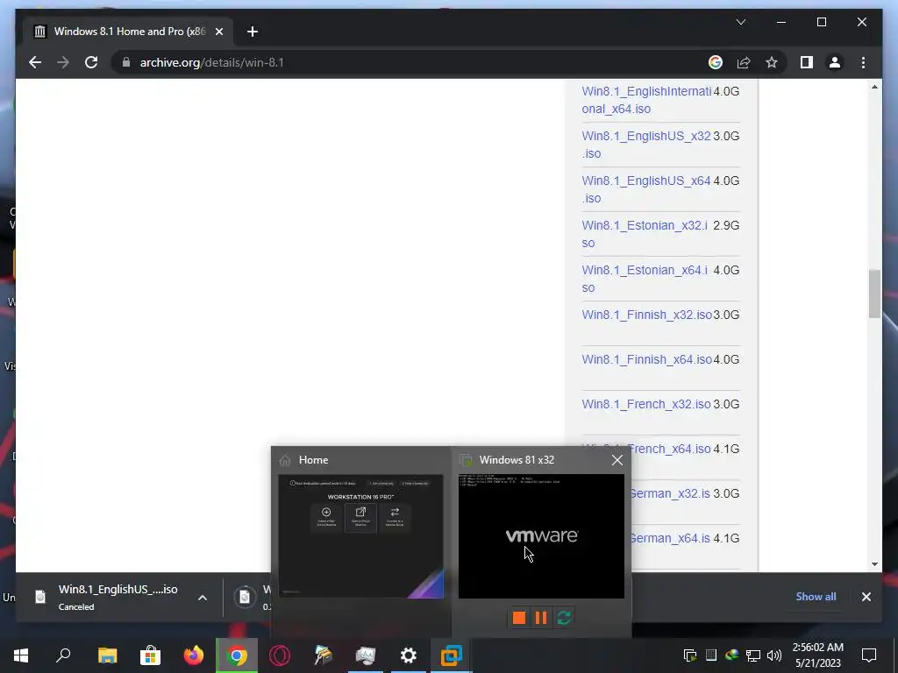898x673 pixels.
Task: View site information lock icon
Action: click(x=126, y=62)
